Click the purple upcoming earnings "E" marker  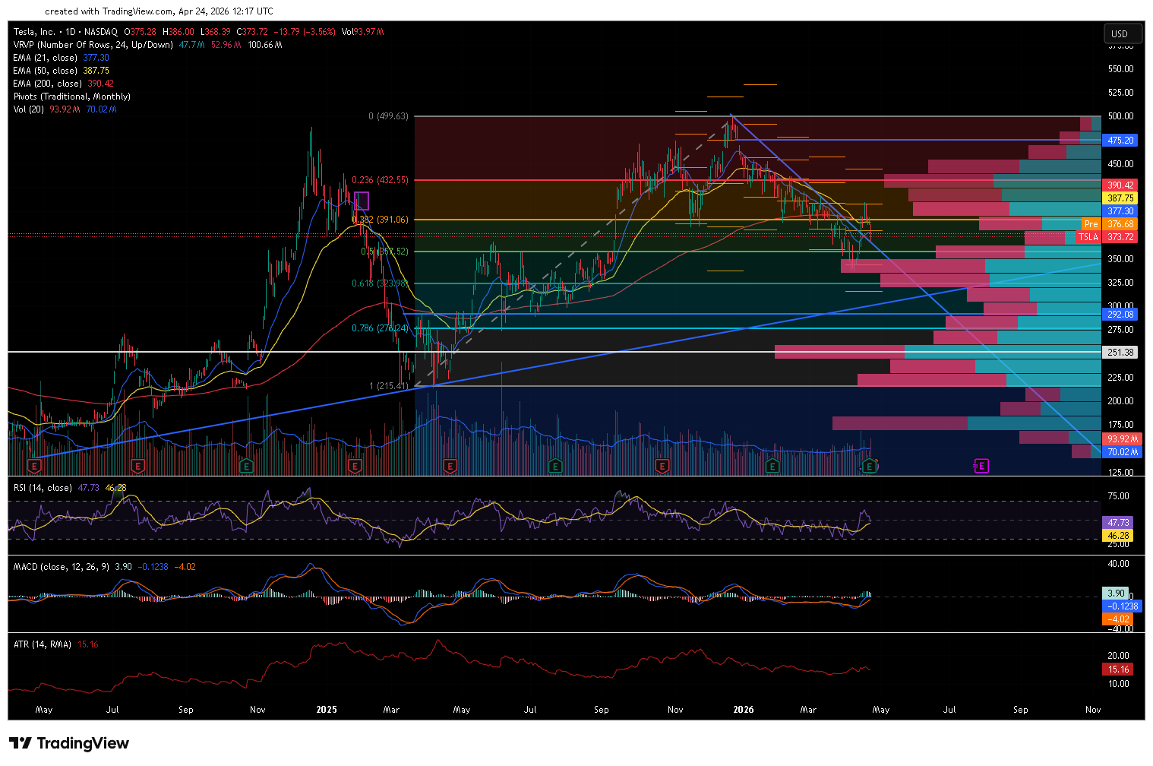[981, 466]
